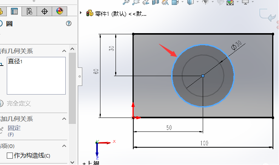
Task: Click the Apply Scene icon
Action: pos(230,2)
